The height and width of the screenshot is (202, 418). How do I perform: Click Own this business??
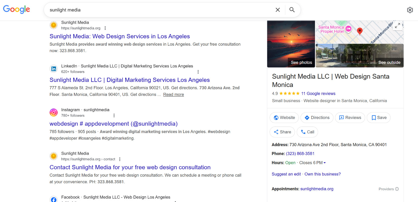pos(323,174)
